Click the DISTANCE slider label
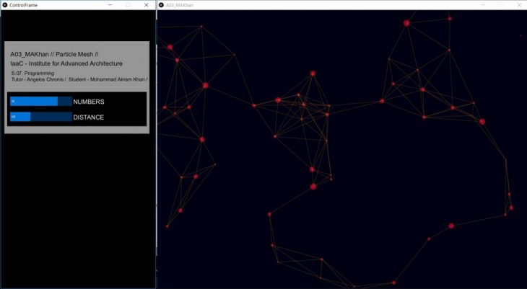 [88, 117]
